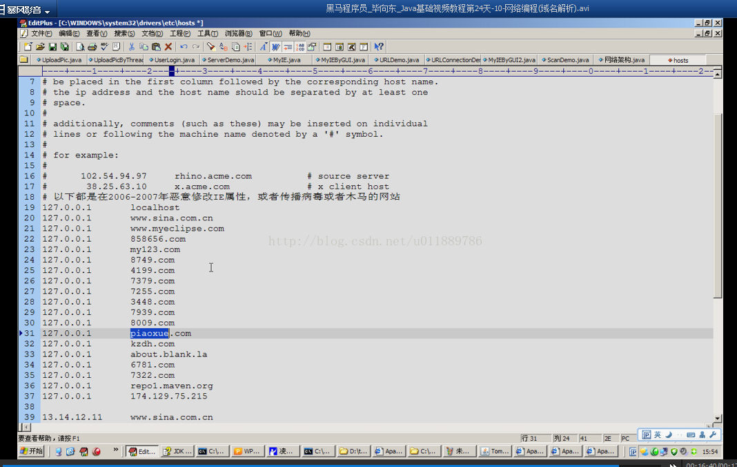Switch to MyIE.java tab
The image size is (737, 467).
pos(284,60)
